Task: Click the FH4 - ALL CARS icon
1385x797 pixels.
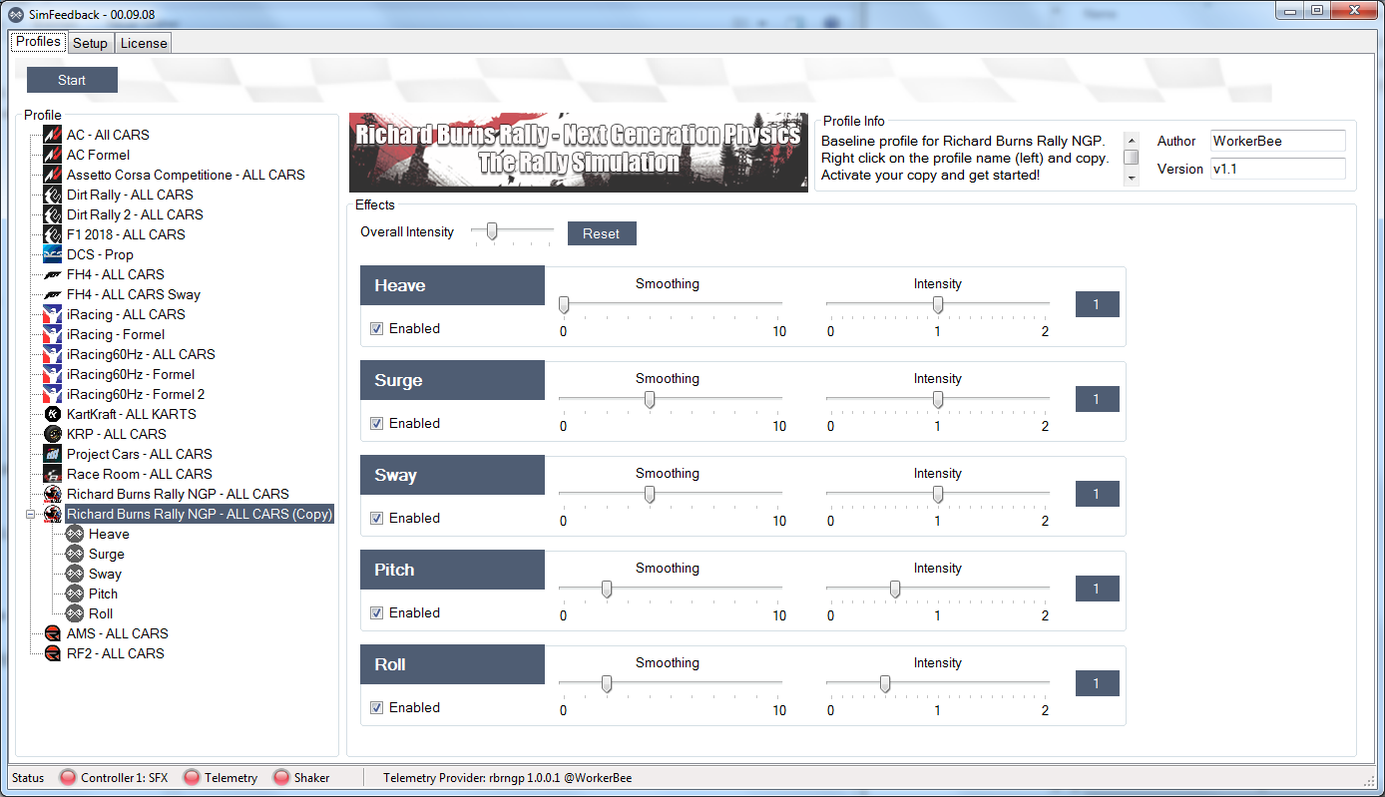Action: pyautogui.click(x=53, y=274)
